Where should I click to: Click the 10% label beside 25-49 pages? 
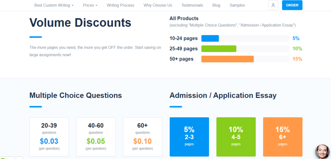pyautogui.click(x=297, y=49)
